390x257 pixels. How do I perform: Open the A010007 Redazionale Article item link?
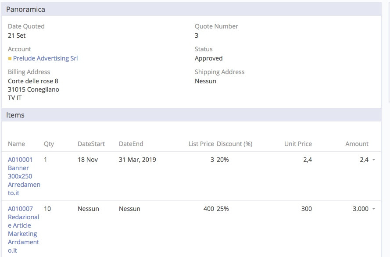[x=24, y=229]
